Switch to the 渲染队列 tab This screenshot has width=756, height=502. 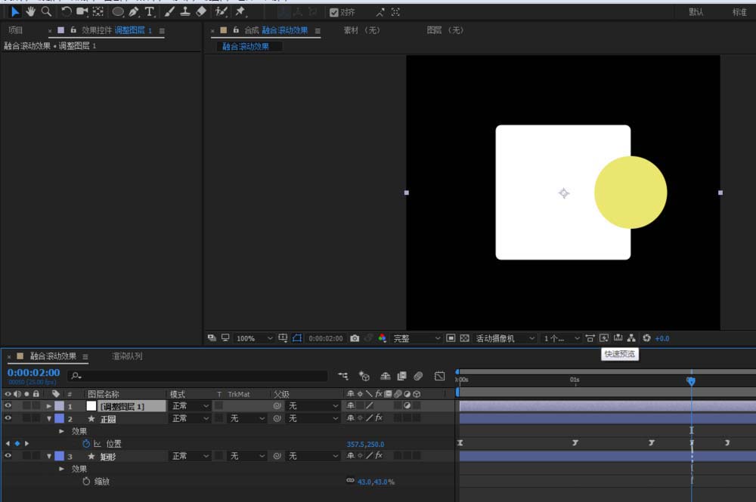point(126,356)
